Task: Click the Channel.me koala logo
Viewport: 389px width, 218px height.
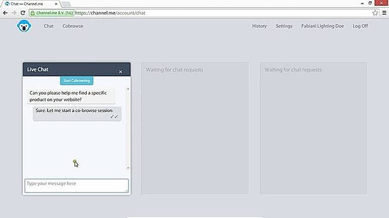Action: [24, 26]
